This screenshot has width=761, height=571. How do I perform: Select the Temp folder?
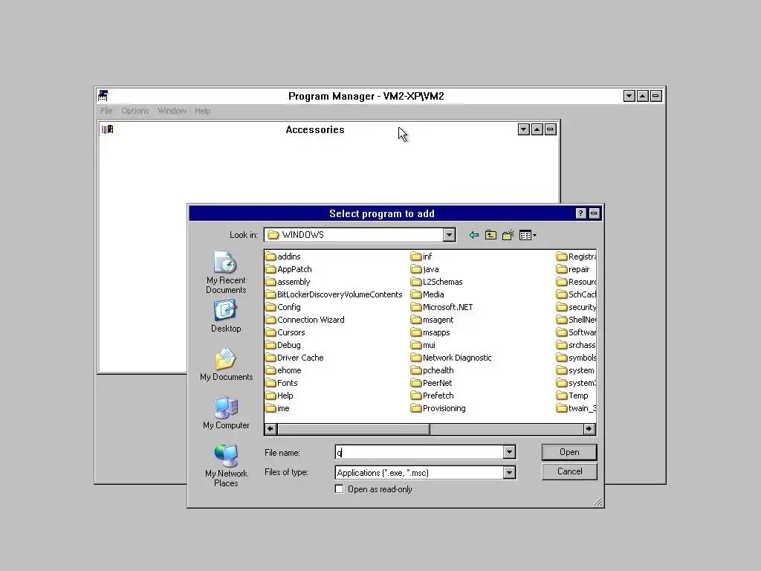pos(572,396)
